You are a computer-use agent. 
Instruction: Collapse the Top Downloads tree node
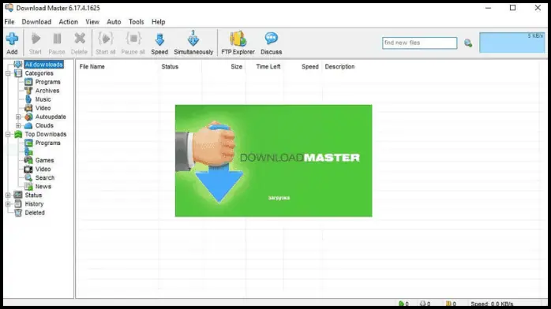pos(8,134)
